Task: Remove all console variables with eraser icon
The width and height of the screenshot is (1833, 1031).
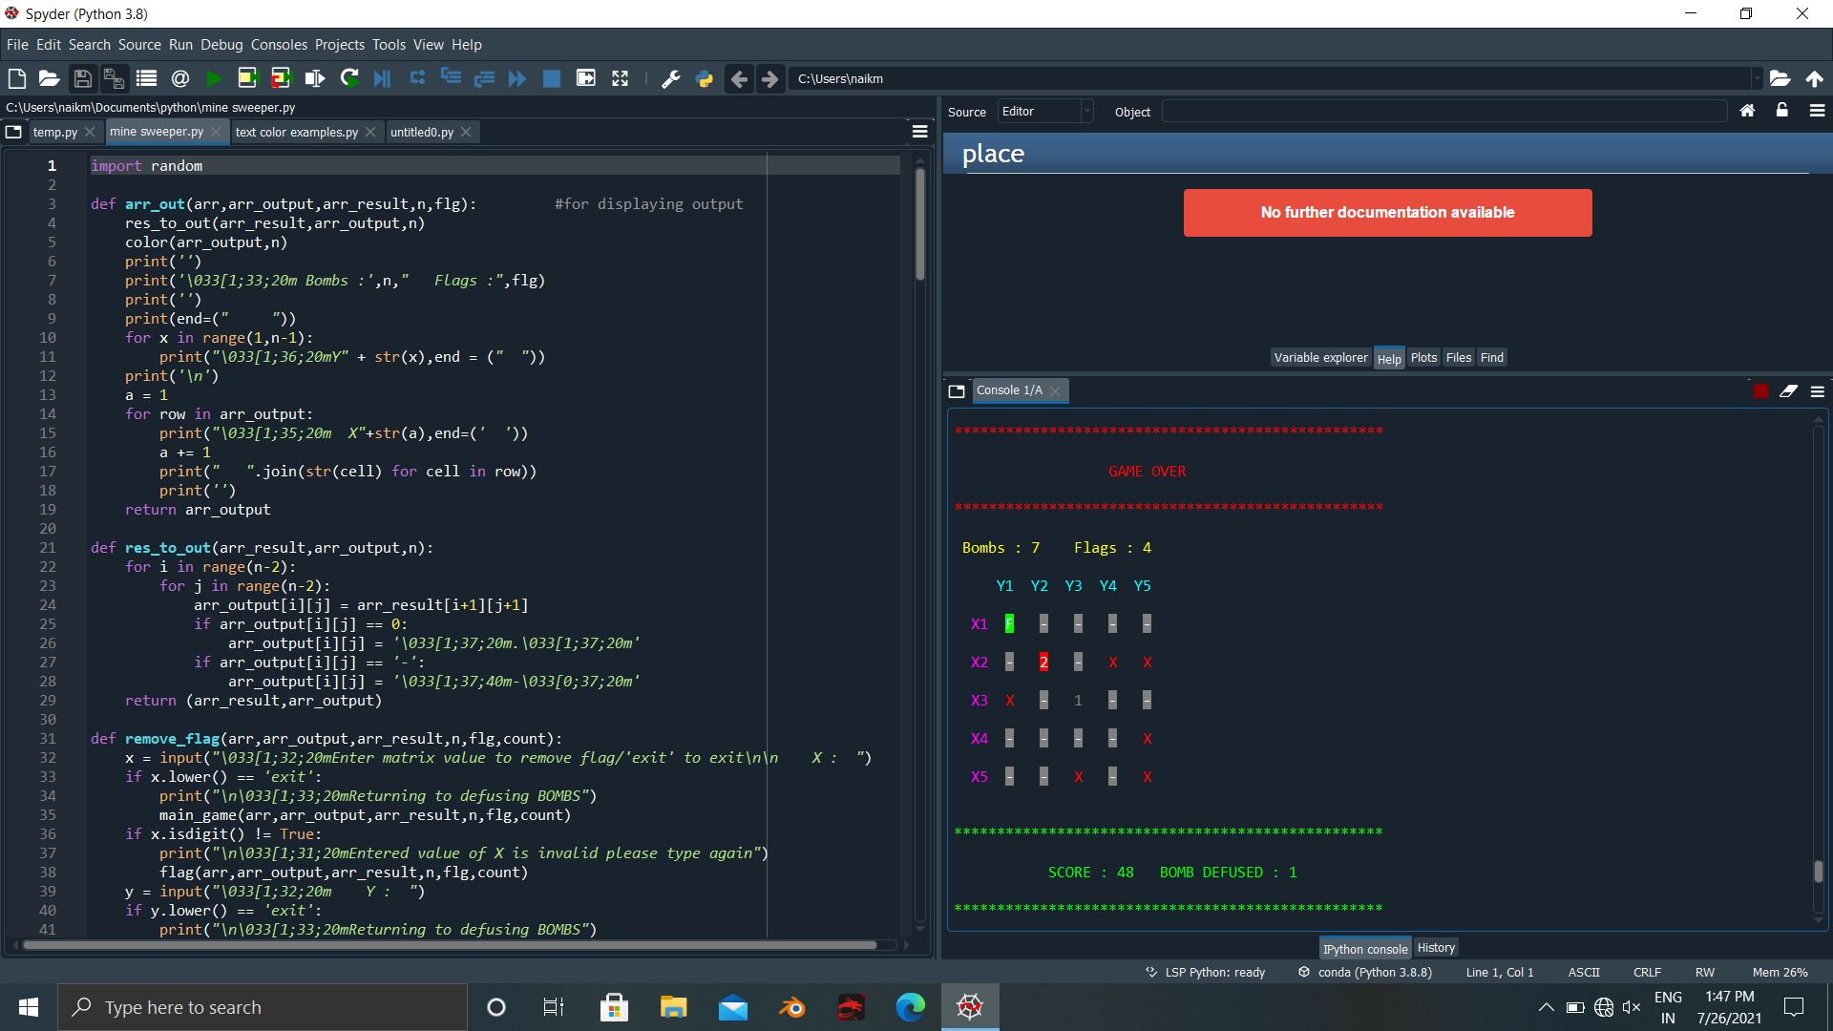Action: 1788,391
